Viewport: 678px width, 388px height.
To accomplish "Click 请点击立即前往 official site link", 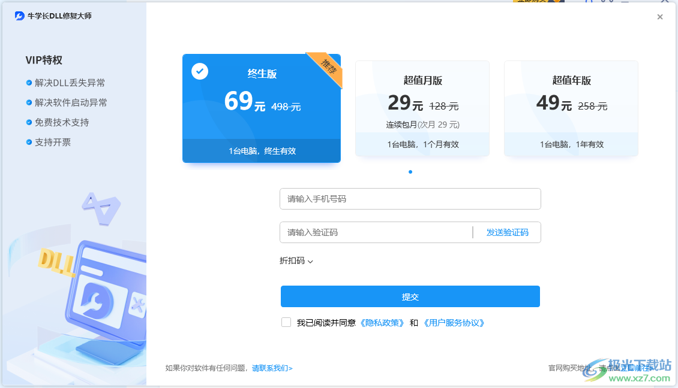I will (x=626, y=368).
